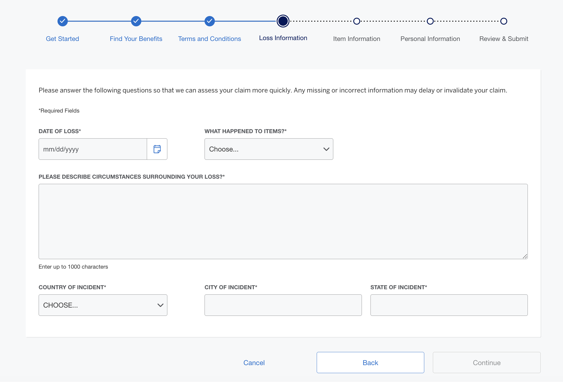
Task: Click the text area resize handle
Action: click(x=525, y=256)
